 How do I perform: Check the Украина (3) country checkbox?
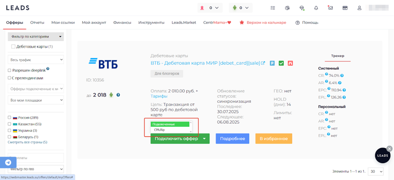coord(10,131)
